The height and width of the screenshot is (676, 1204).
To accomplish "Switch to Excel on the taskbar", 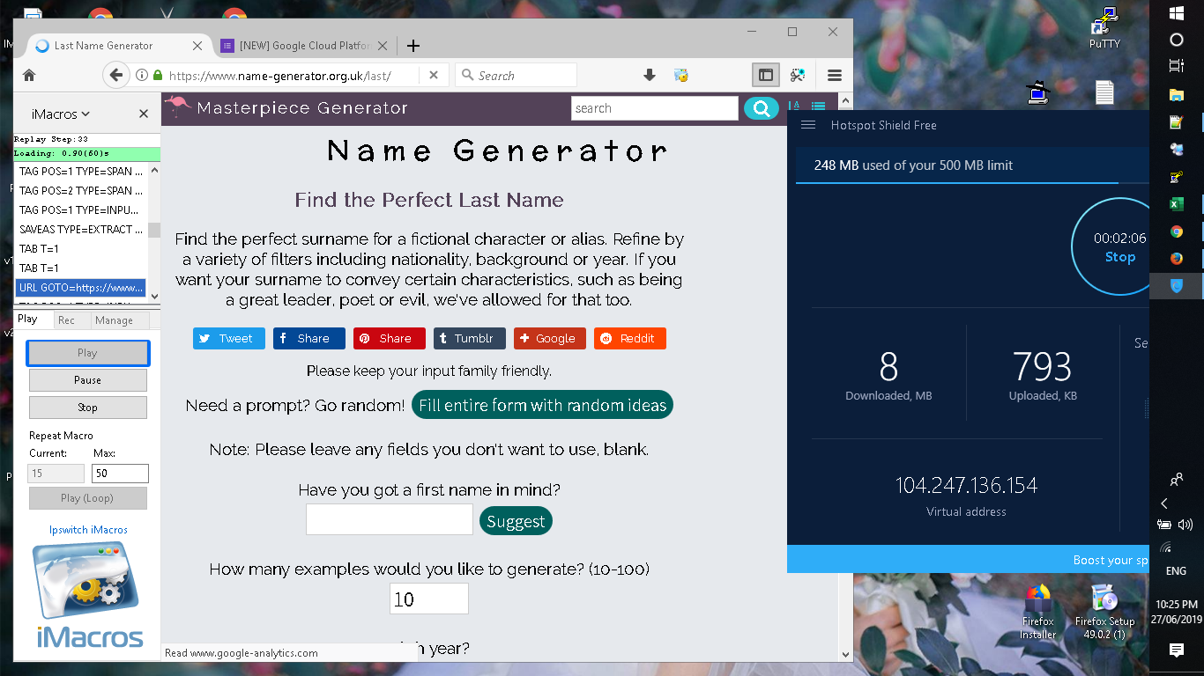I will click(x=1176, y=204).
